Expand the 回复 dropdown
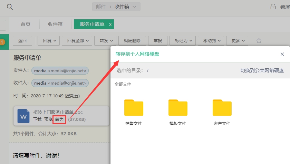290x164 pixels. [x=49, y=41]
